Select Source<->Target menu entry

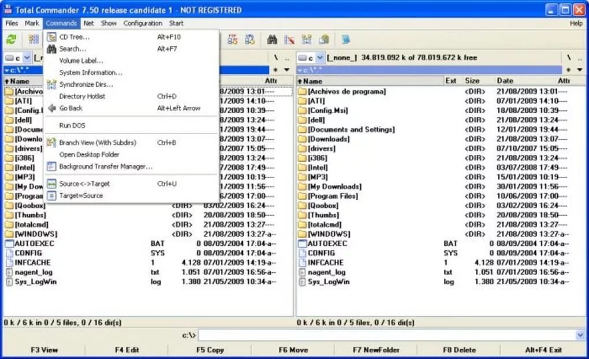(131, 184)
